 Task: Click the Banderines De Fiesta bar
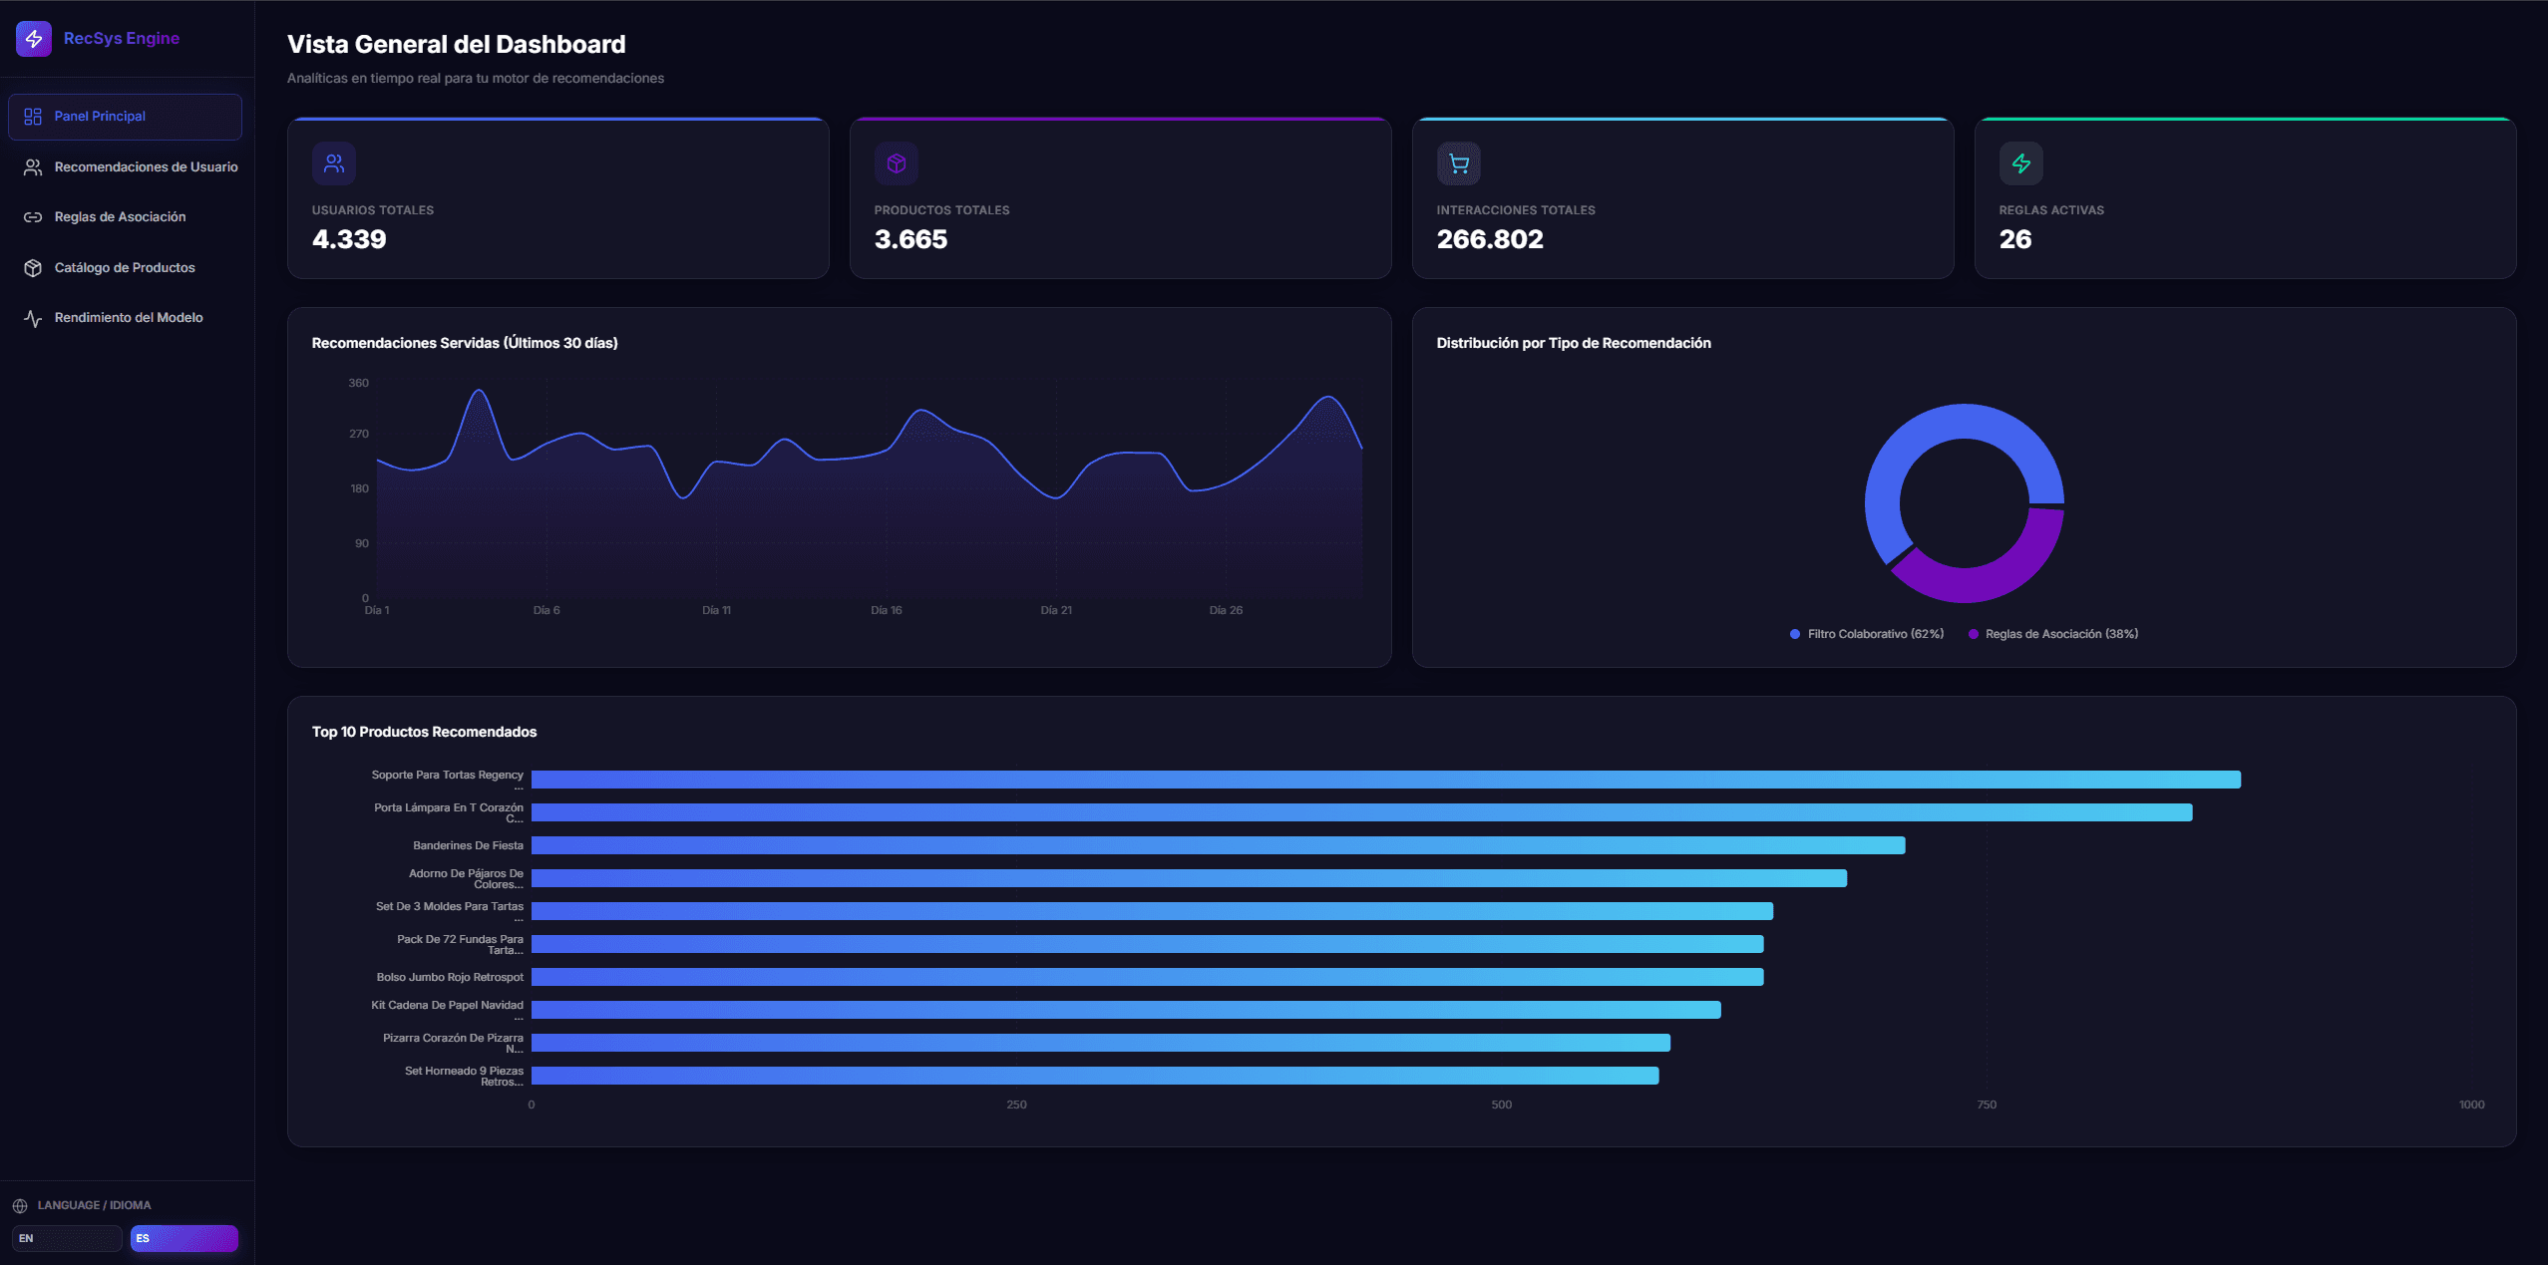[x=1218, y=845]
